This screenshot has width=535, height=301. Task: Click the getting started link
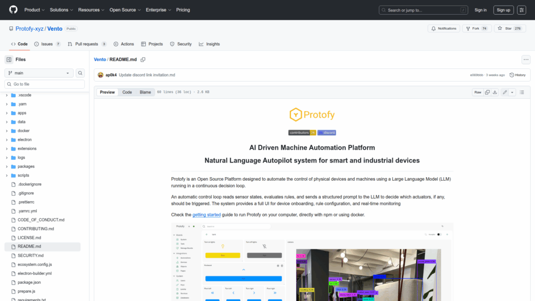click(x=206, y=215)
